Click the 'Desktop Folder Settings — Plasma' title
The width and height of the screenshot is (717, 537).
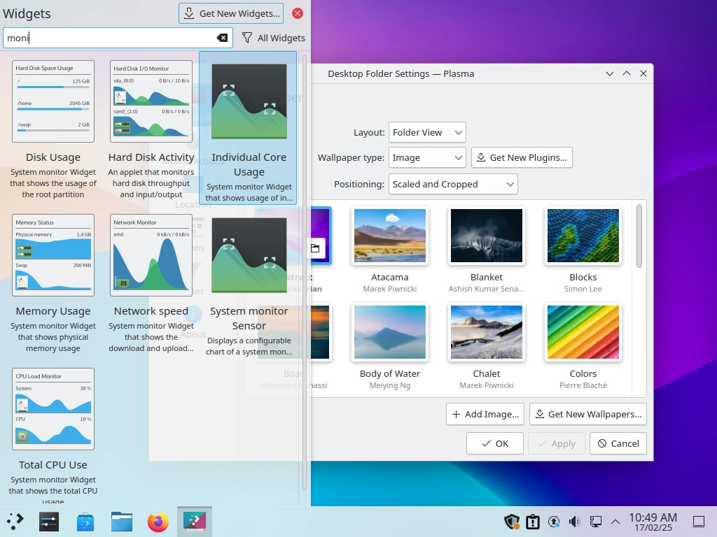pos(401,73)
